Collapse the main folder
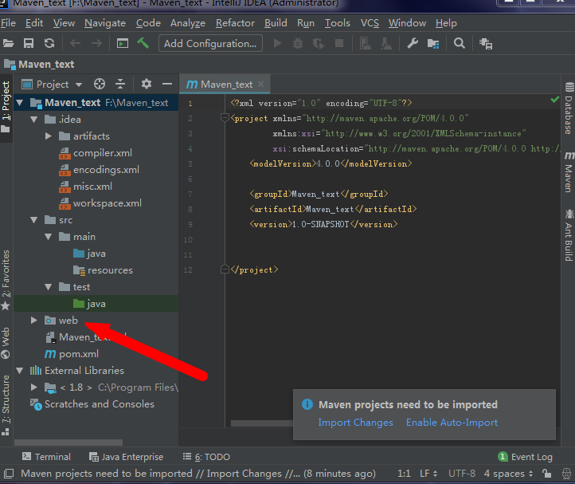The width and height of the screenshot is (575, 484). click(x=49, y=237)
